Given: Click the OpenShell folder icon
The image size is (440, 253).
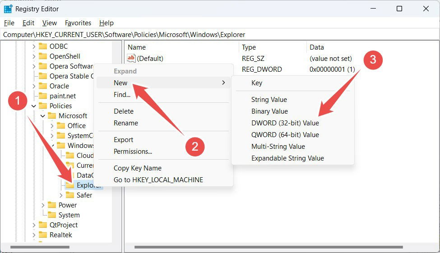Looking at the screenshot, I should point(43,56).
